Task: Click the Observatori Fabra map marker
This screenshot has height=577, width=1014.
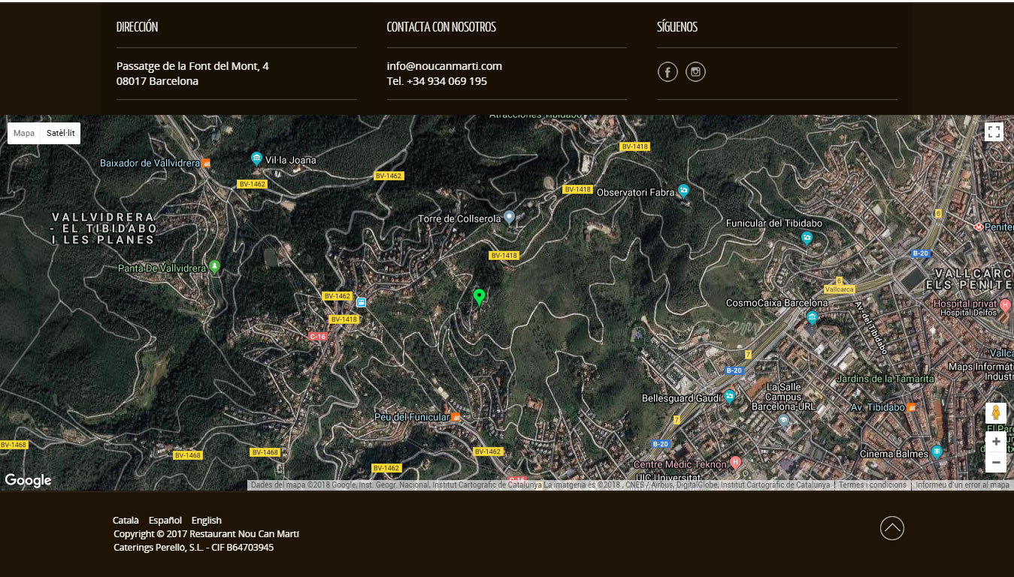Action: [683, 191]
